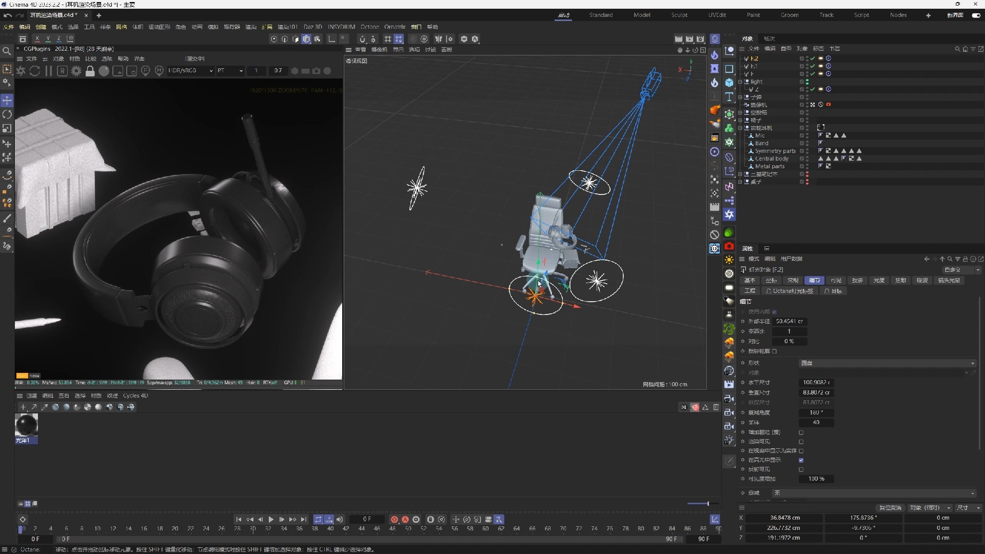Enable the 反射可见 checkbox
Image resolution: width=985 pixels, height=554 pixels.
(x=801, y=469)
